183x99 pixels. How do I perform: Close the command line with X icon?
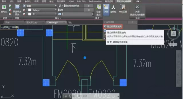click(66, 96)
